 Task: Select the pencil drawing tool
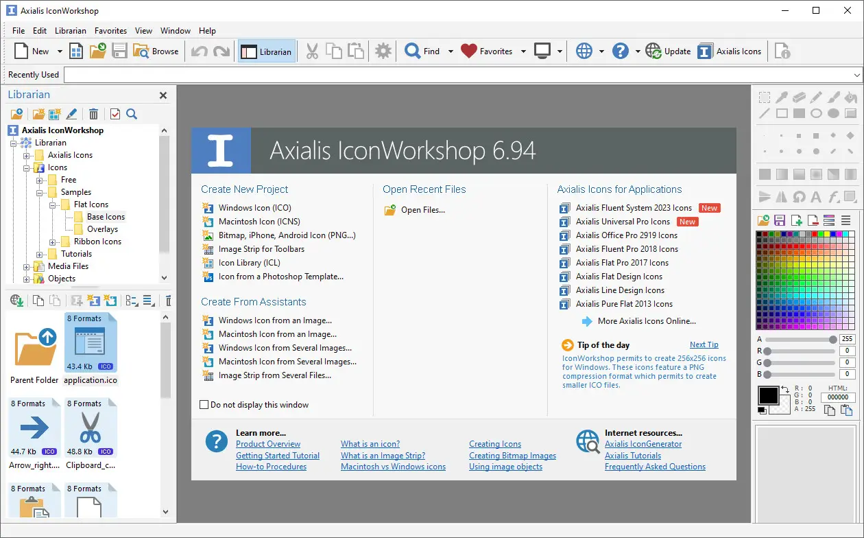816,97
